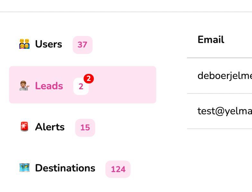This screenshot has width=252, height=192.
Task: Click the Destinations label text
Action: [x=65, y=168]
